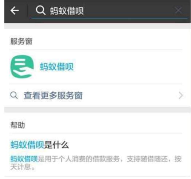
Task: Open 查看更多服务窗 link
Action: [53, 95]
